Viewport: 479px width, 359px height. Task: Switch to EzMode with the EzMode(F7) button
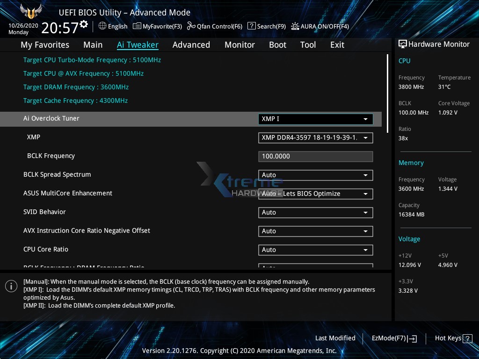394,338
